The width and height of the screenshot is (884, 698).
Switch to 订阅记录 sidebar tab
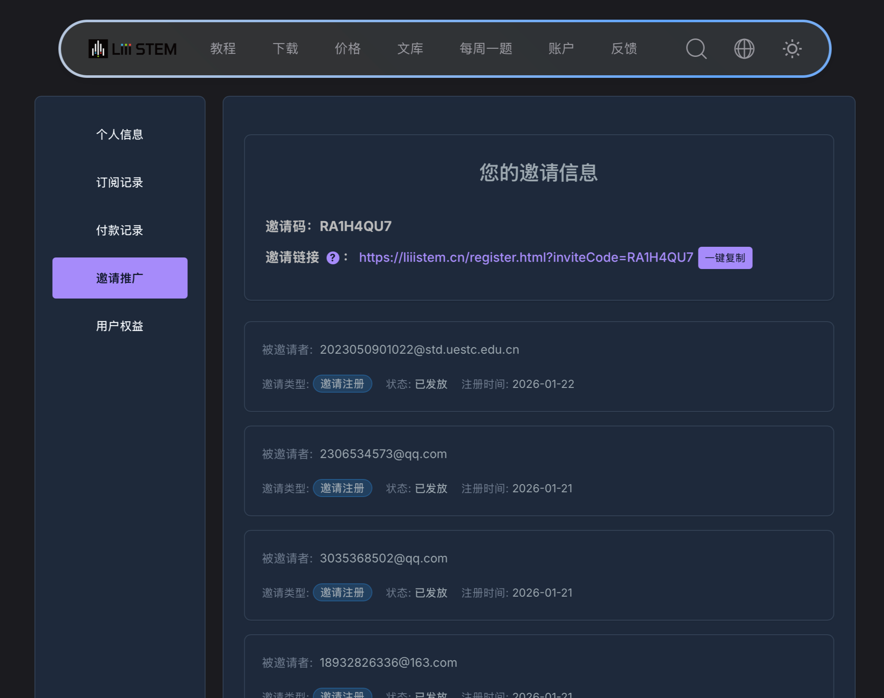pyautogui.click(x=120, y=182)
